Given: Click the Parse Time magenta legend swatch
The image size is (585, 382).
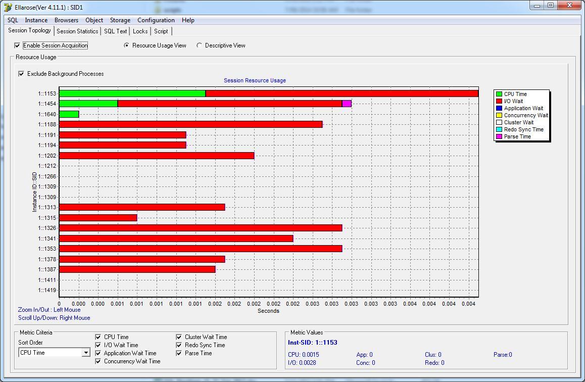Looking at the screenshot, I should point(499,136).
